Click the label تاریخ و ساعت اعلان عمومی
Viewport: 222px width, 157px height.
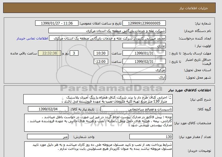[x=101, y=24]
